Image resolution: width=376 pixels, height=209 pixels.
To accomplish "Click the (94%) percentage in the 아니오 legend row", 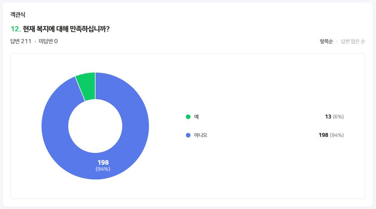I will (337, 135).
